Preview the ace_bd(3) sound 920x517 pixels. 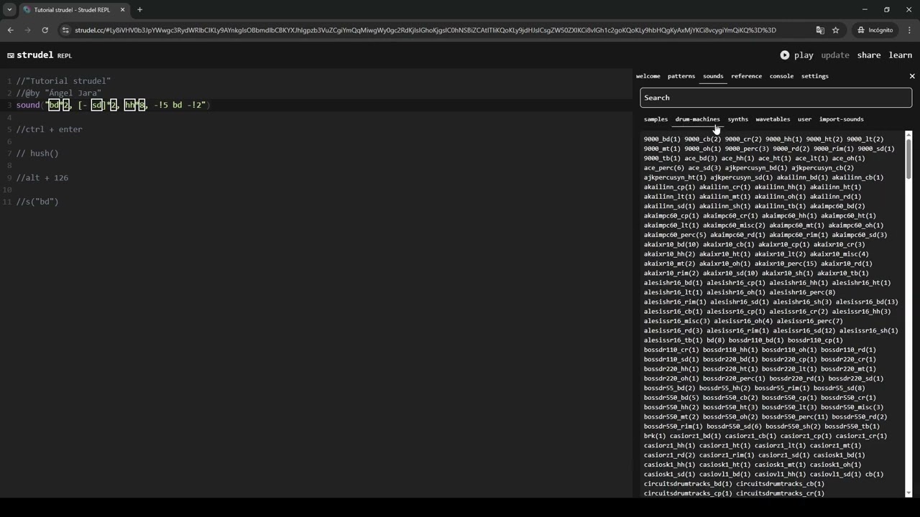(x=701, y=159)
